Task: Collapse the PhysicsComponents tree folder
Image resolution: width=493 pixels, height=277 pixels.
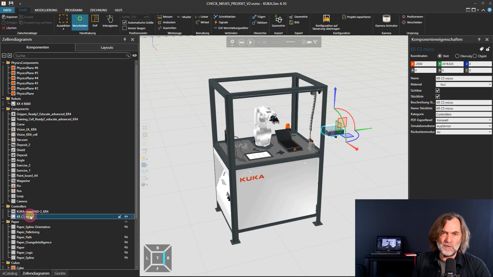Action: [3, 63]
